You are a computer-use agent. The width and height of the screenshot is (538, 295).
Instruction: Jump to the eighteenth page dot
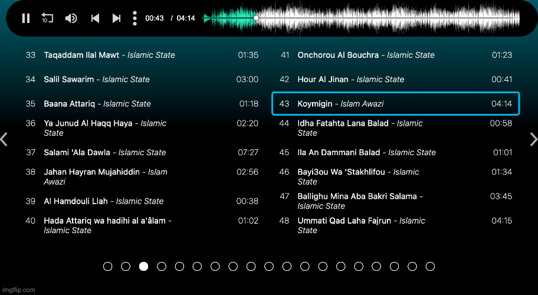coord(412,267)
